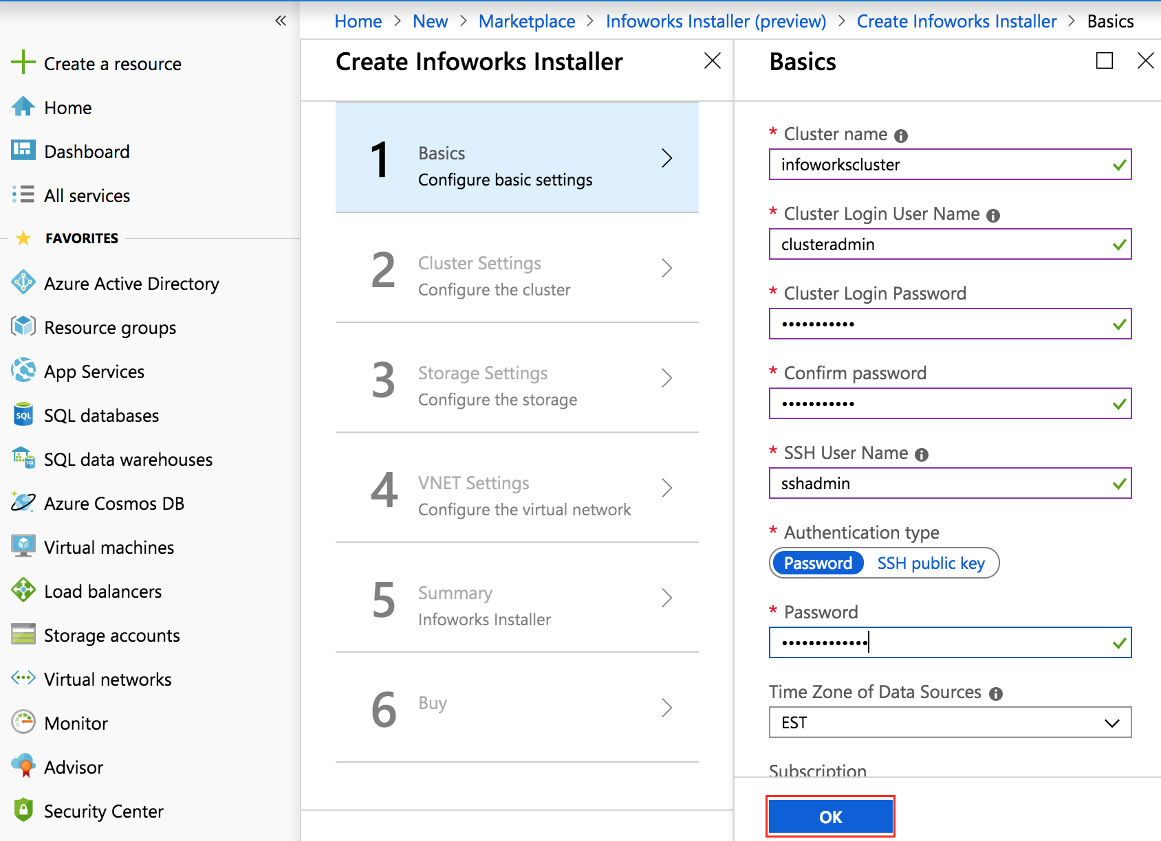
Task: Open Security Center label in sidebar
Action: (104, 811)
